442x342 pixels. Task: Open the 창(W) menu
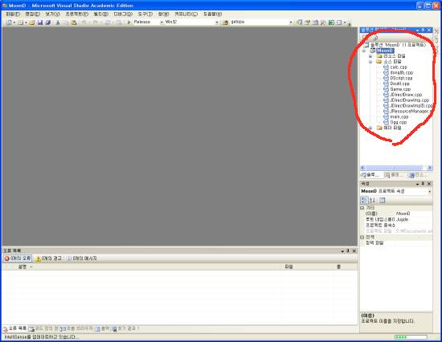tap(163, 14)
